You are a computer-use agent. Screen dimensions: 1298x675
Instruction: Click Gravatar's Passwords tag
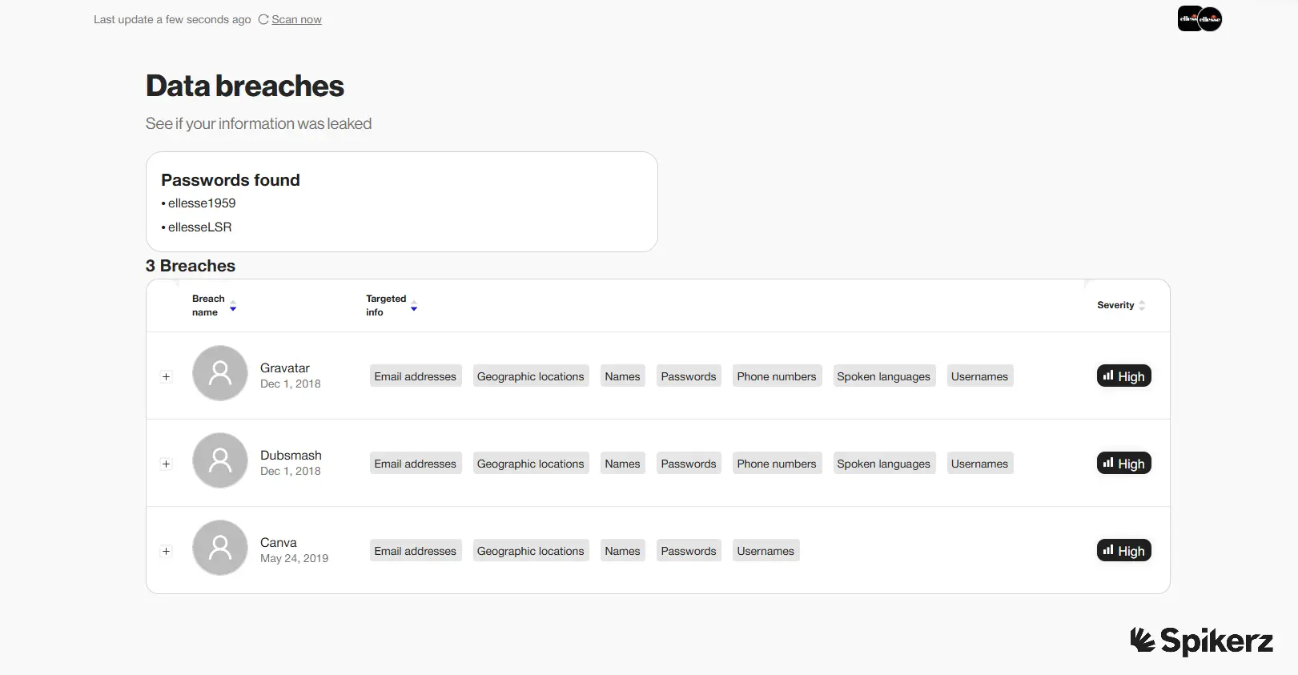(x=689, y=376)
